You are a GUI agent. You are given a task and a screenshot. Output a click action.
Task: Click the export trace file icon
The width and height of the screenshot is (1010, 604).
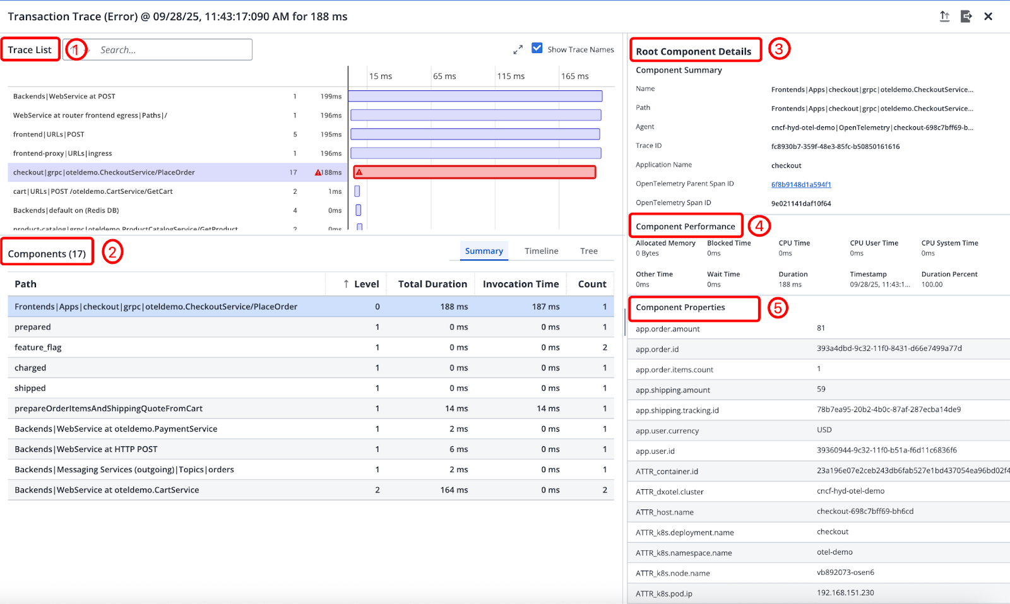click(966, 16)
